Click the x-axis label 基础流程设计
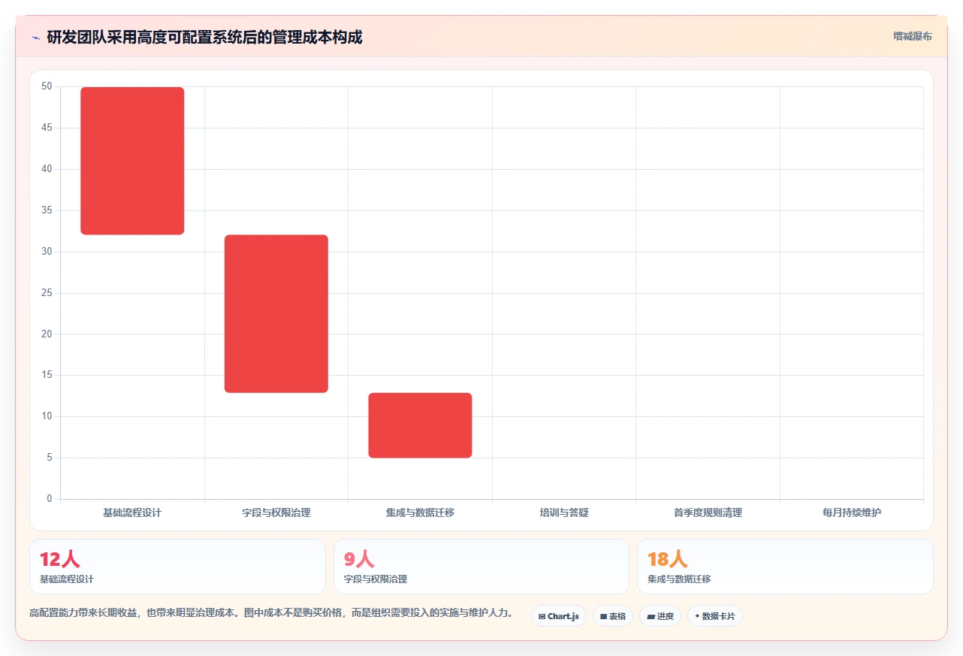 coord(132,512)
